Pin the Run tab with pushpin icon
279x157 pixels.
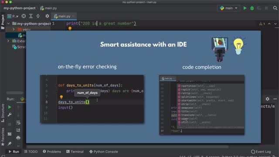point(10,143)
